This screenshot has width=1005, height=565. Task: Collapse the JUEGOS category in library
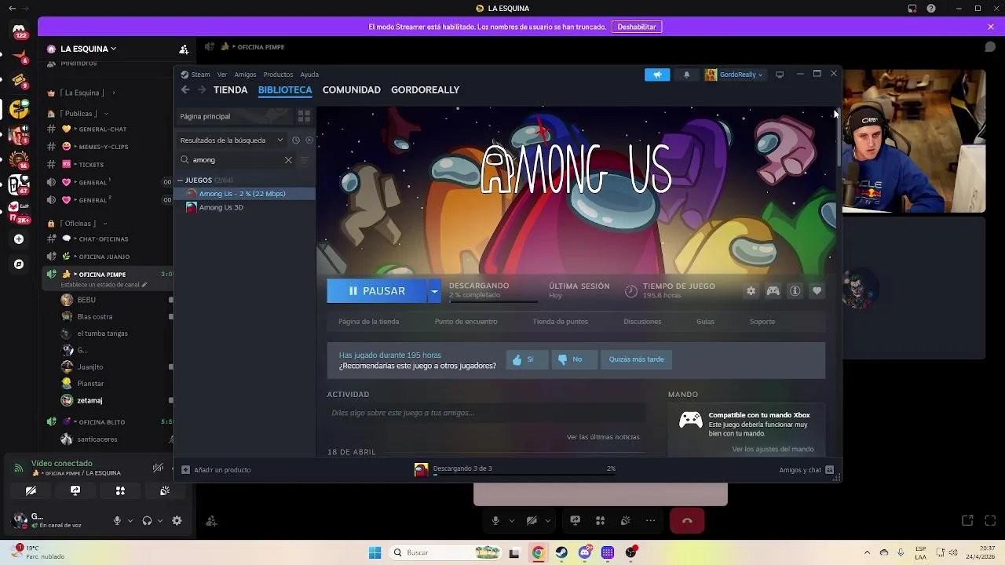point(181,180)
